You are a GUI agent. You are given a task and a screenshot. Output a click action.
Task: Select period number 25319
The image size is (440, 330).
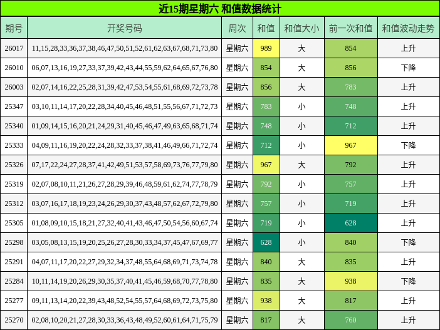tap(14, 184)
